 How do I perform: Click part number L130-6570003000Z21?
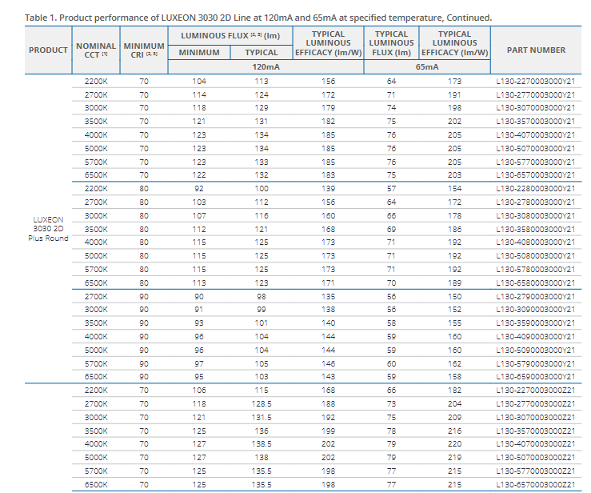point(536,485)
